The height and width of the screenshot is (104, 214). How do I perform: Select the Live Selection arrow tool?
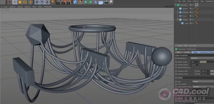coord(9,2)
